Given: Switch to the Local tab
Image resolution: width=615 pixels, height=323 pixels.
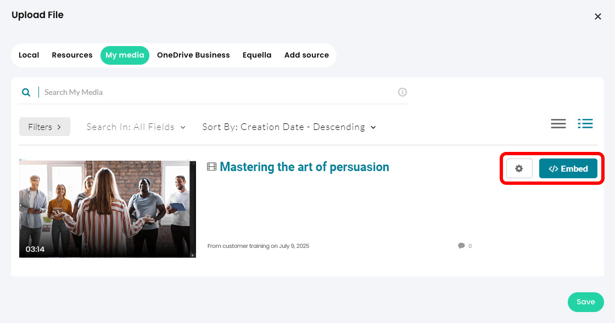Looking at the screenshot, I should (29, 55).
